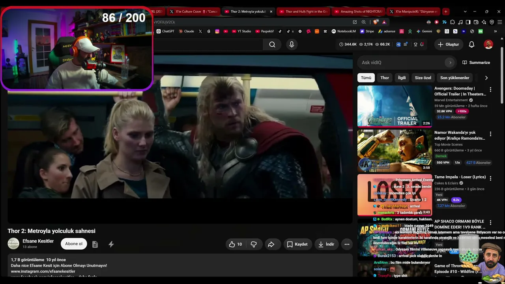Screen dimensions: 505x284
Task: Click the vidIQ lightning bolt icon
Action: tap(111, 244)
